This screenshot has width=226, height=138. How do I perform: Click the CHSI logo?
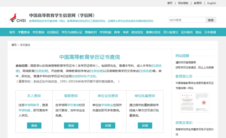pos(18,18)
